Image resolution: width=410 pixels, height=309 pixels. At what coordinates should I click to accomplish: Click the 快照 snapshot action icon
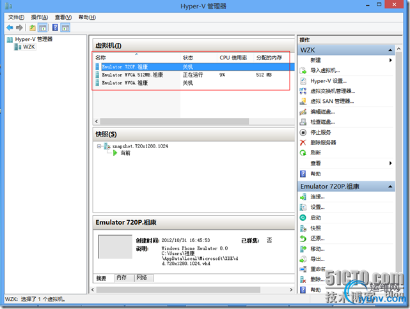coord(303,228)
